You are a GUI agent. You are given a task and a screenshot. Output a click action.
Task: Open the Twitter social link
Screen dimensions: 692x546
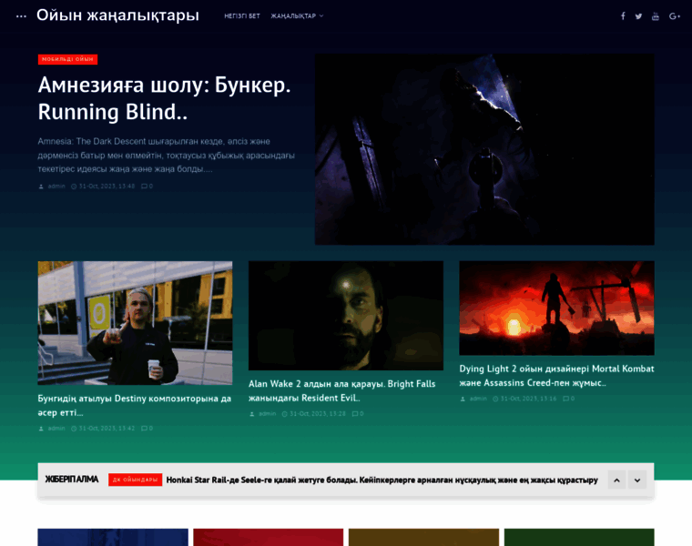pyautogui.click(x=638, y=16)
